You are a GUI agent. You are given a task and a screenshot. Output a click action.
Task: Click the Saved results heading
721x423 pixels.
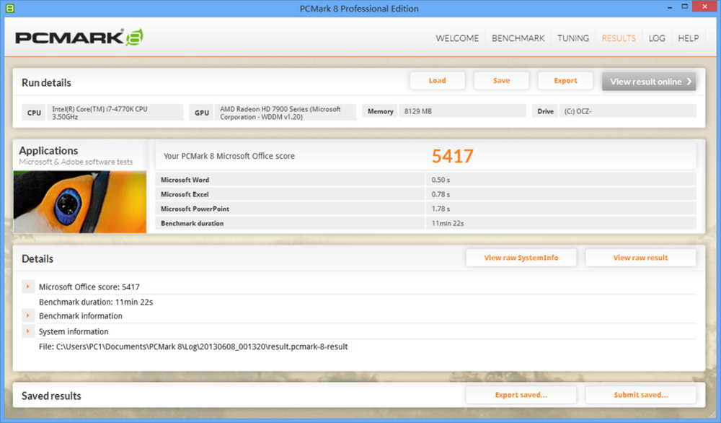pos(51,396)
